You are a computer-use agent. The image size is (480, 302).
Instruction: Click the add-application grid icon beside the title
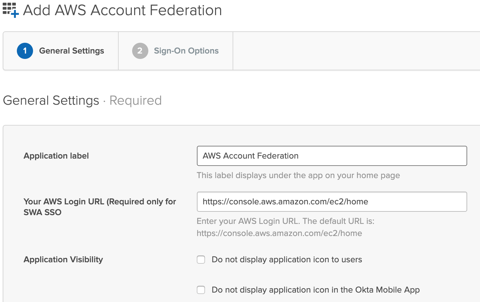tap(10, 10)
